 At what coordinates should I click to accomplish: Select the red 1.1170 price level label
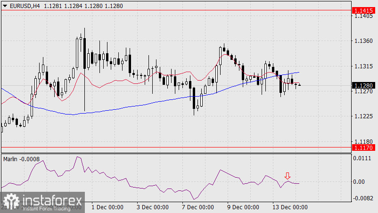click(363, 147)
